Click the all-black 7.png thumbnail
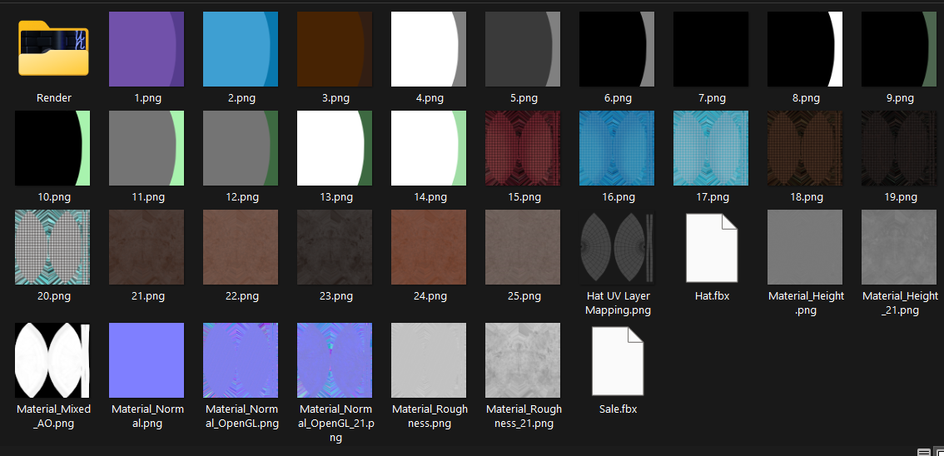944x456 pixels. [x=711, y=49]
